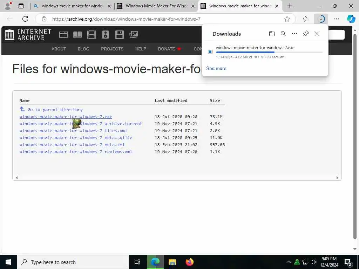The image size is (359, 269).
Task: Click Go to parent directory link
Action: (55, 110)
